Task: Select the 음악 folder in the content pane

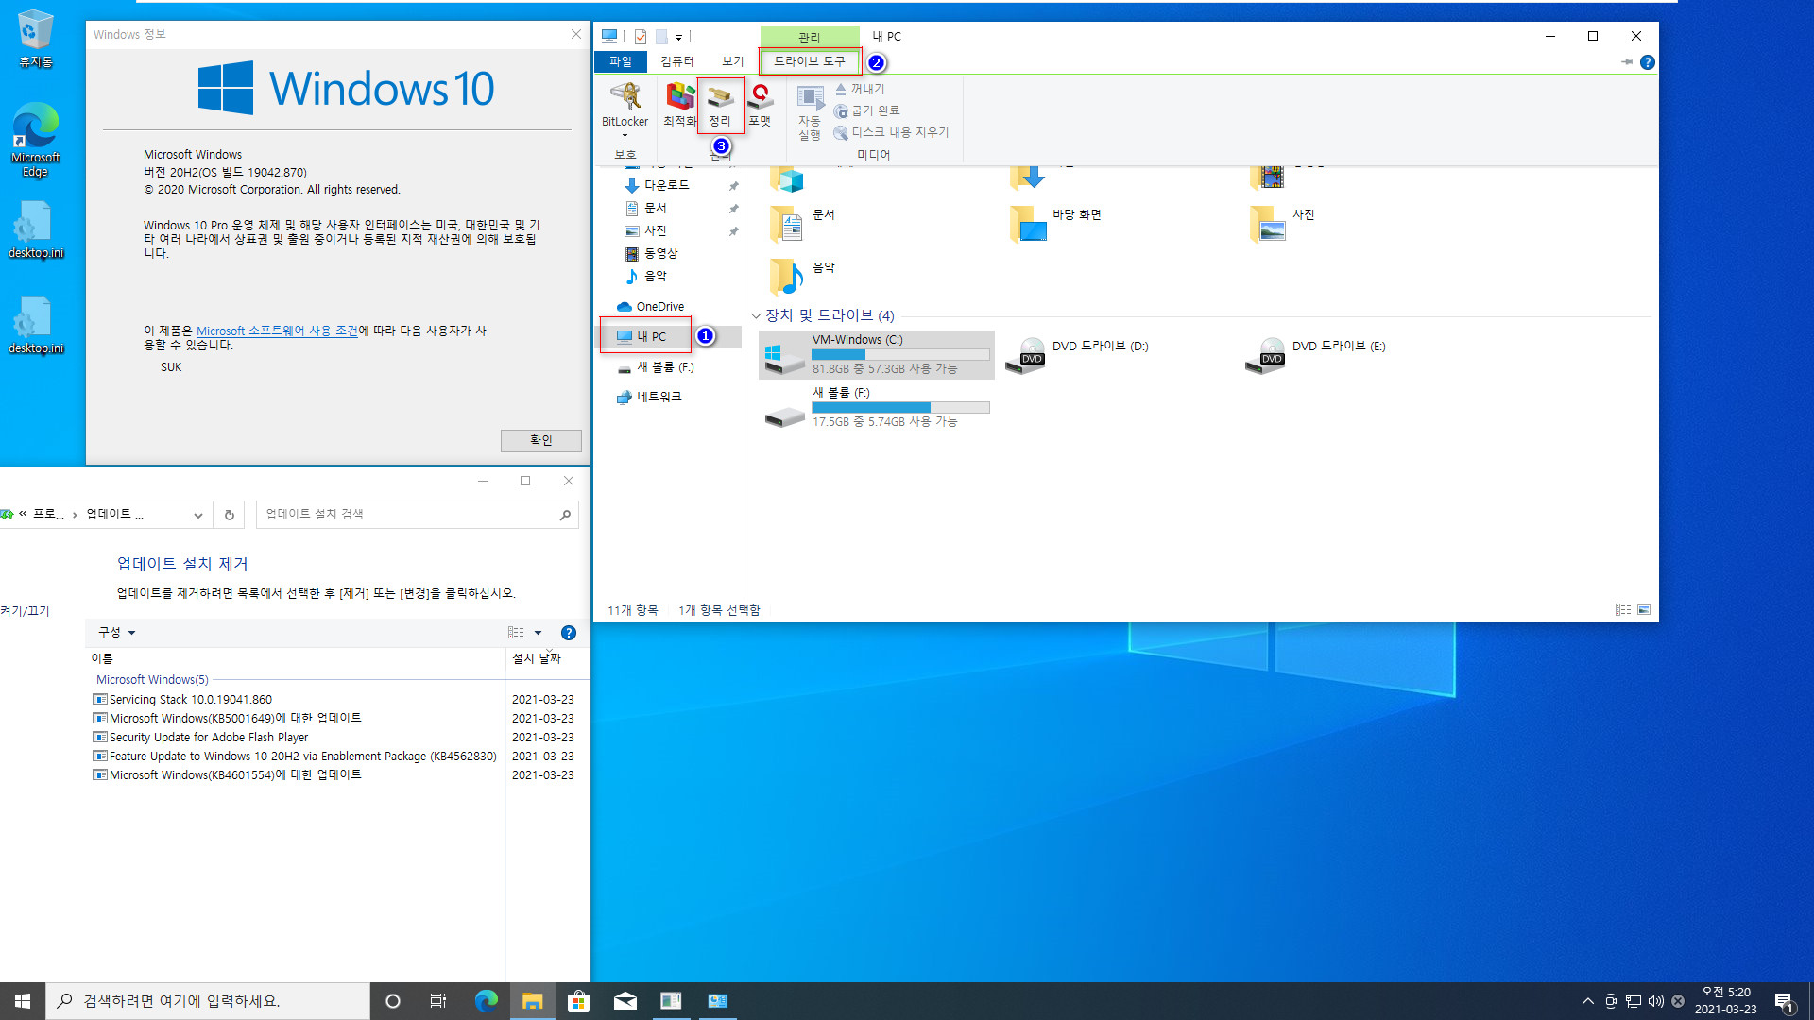Action: [803, 277]
